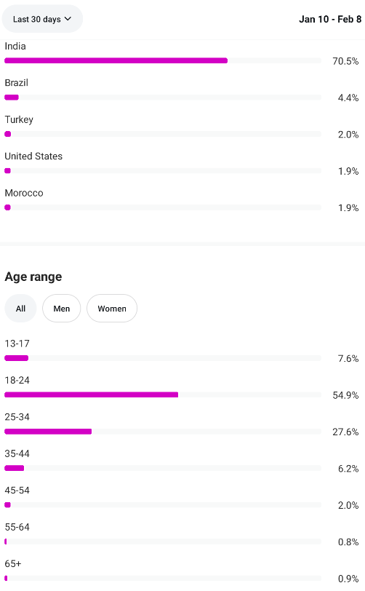Click the Brazil percentage bar
The width and height of the screenshot is (365, 591).
(x=163, y=98)
